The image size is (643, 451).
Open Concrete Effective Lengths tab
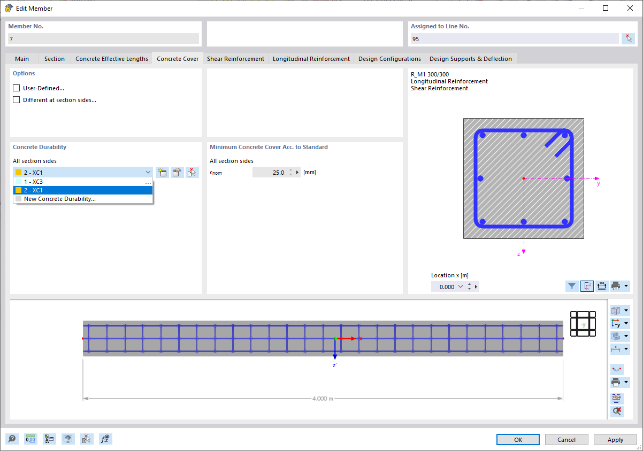tap(112, 59)
